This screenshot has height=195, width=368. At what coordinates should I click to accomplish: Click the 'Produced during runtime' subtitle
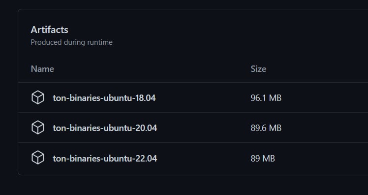[71, 42]
